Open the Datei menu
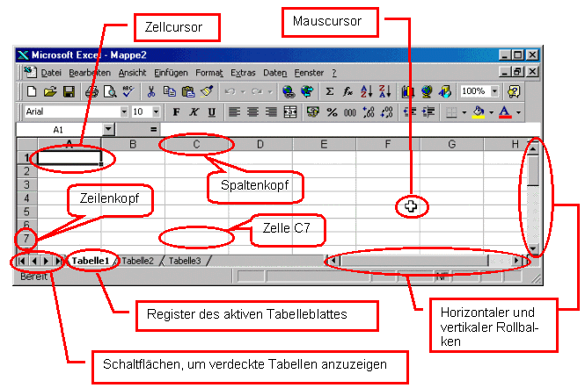Image resolution: width=585 pixels, height=388 pixels. point(51,73)
